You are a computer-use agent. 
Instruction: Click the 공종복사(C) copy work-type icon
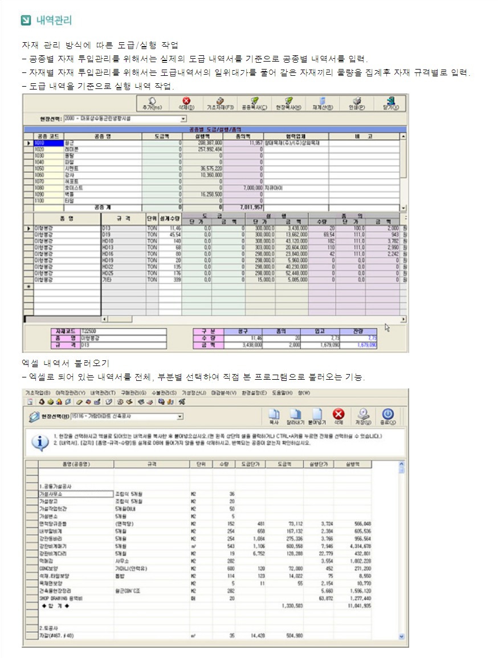click(x=254, y=103)
